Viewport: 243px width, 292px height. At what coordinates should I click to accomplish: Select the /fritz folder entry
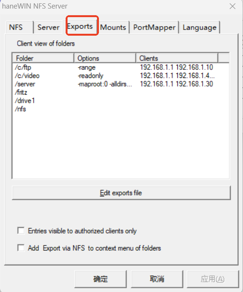21,92
